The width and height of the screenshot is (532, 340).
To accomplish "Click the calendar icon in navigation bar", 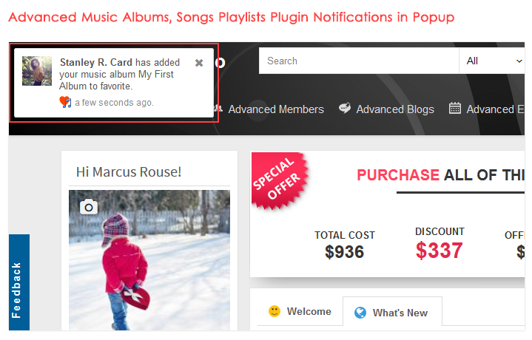I will [456, 109].
